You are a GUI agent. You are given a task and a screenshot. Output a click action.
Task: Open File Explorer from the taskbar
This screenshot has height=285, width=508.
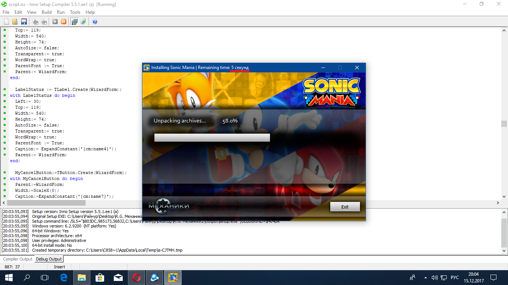point(82,277)
